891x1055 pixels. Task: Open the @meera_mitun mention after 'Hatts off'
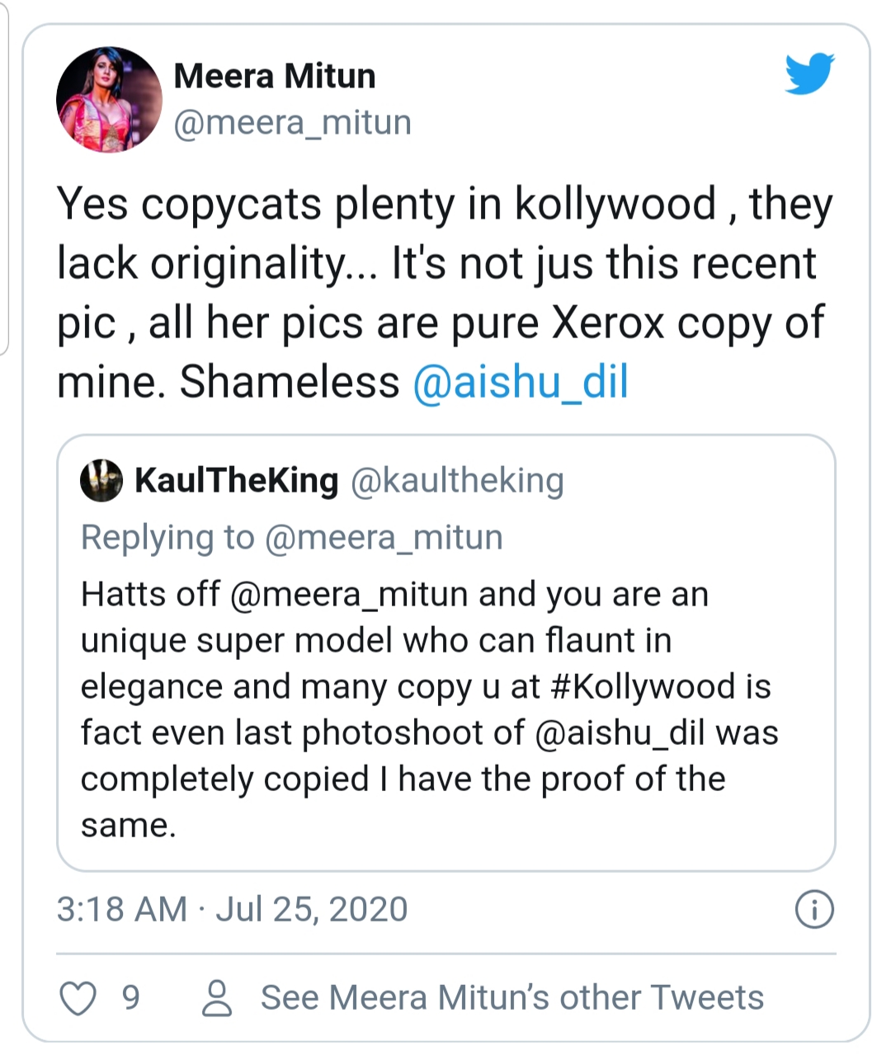[349, 594]
